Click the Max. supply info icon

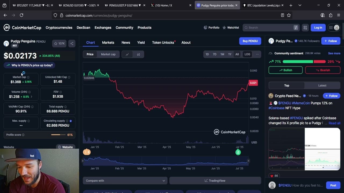pos(28,121)
